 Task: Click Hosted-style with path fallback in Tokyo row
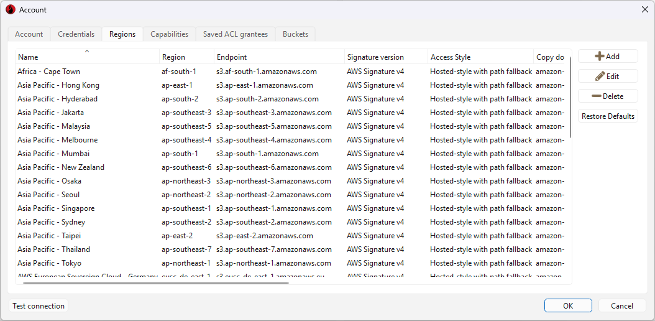(x=481, y=263)
